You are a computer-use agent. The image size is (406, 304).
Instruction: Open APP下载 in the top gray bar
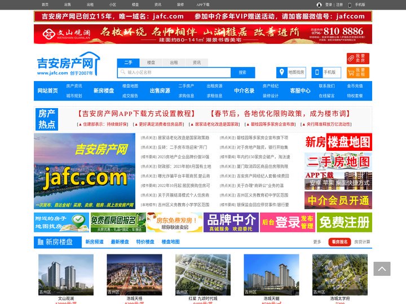[x=203, y=5]
